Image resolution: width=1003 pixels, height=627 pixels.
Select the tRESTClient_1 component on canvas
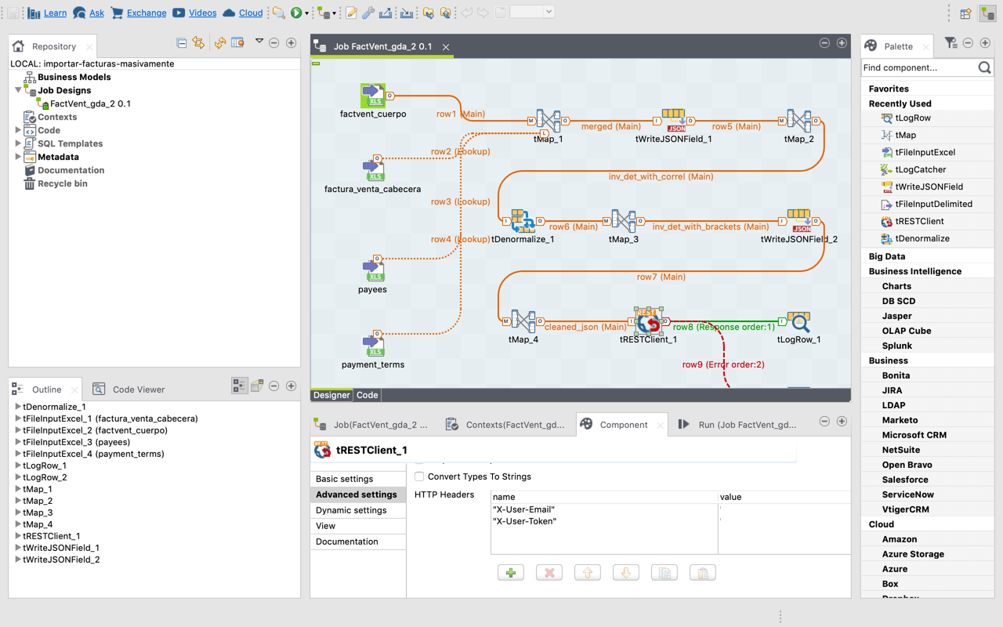click(x=649, y=321)
